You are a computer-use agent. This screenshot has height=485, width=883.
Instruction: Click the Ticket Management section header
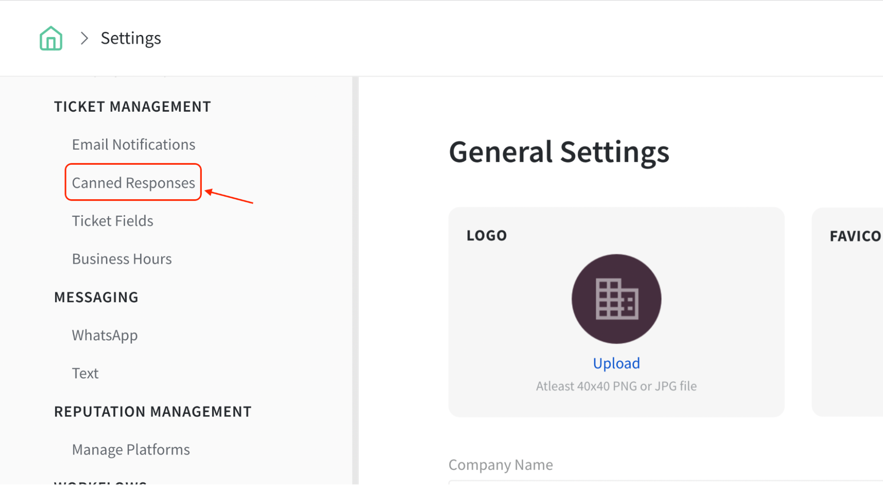(133, 106)
